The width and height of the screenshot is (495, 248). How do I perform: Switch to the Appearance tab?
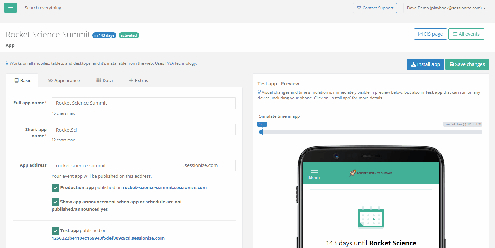pyautogui.click(x=64, y=80)
